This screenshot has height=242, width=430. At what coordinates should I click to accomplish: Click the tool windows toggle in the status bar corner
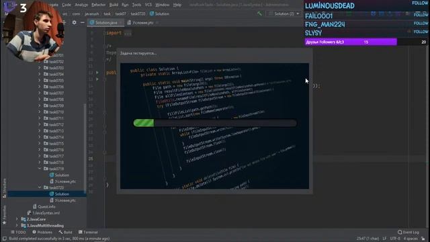pyautogui.click(x=5, y=239)
